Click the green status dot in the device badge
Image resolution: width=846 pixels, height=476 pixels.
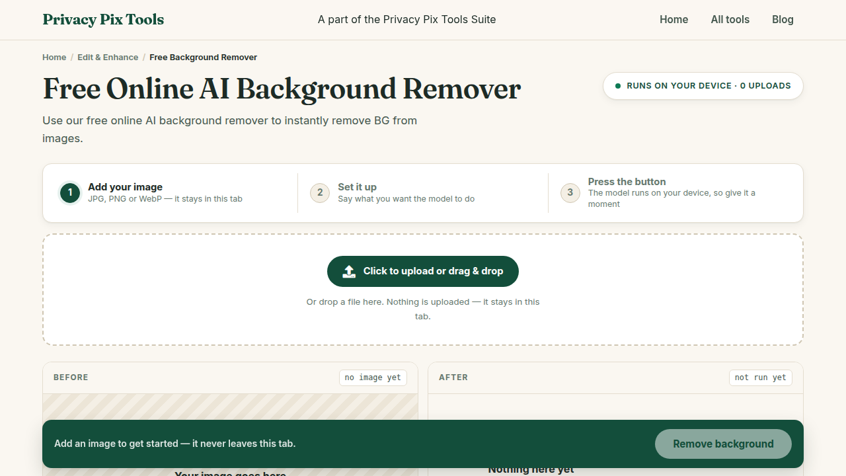point(618,86)
